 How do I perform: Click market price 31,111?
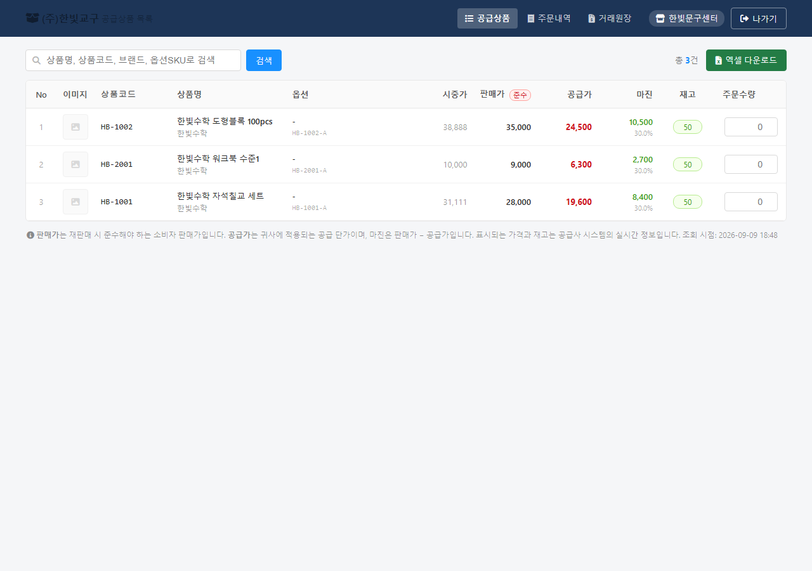point(455,202)
